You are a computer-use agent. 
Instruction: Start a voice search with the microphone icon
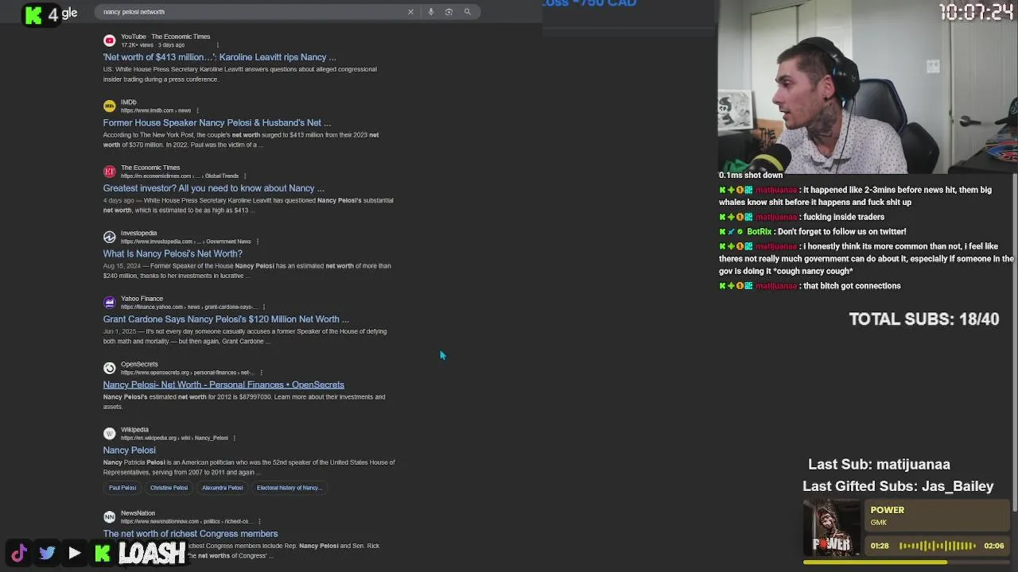coord(431,12)
